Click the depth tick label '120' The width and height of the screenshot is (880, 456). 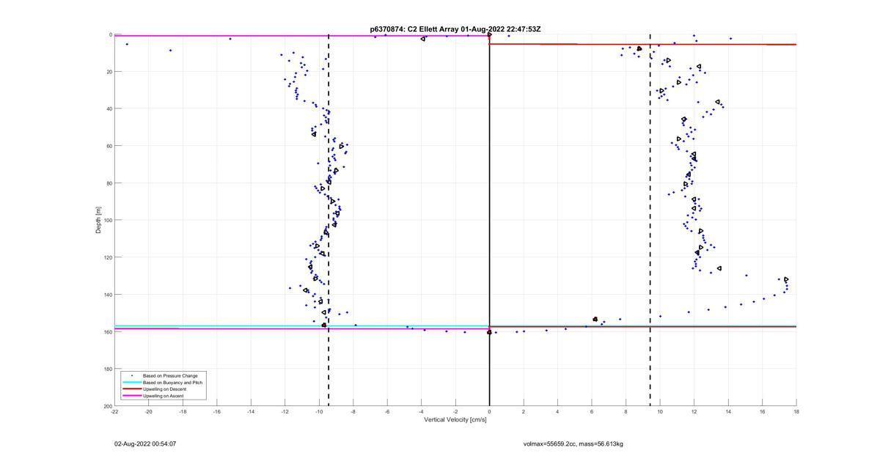tap(107, 257)
